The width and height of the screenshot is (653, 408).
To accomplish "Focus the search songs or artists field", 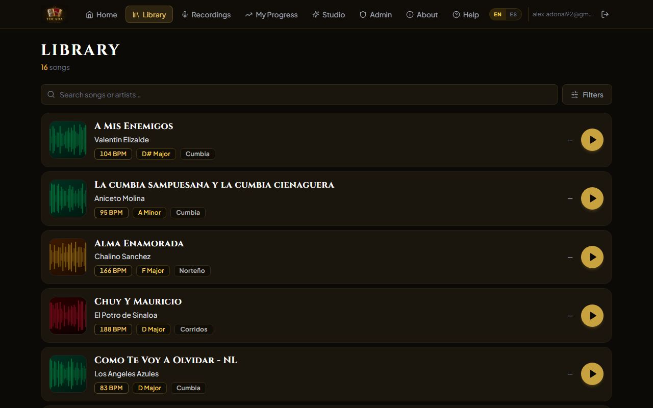I will point(299,94).
